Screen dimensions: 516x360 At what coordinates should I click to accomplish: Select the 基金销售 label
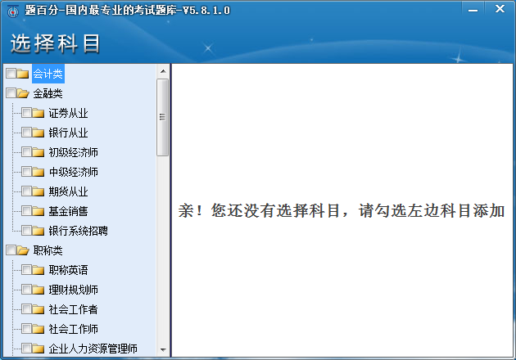click(x=69, y=211)
